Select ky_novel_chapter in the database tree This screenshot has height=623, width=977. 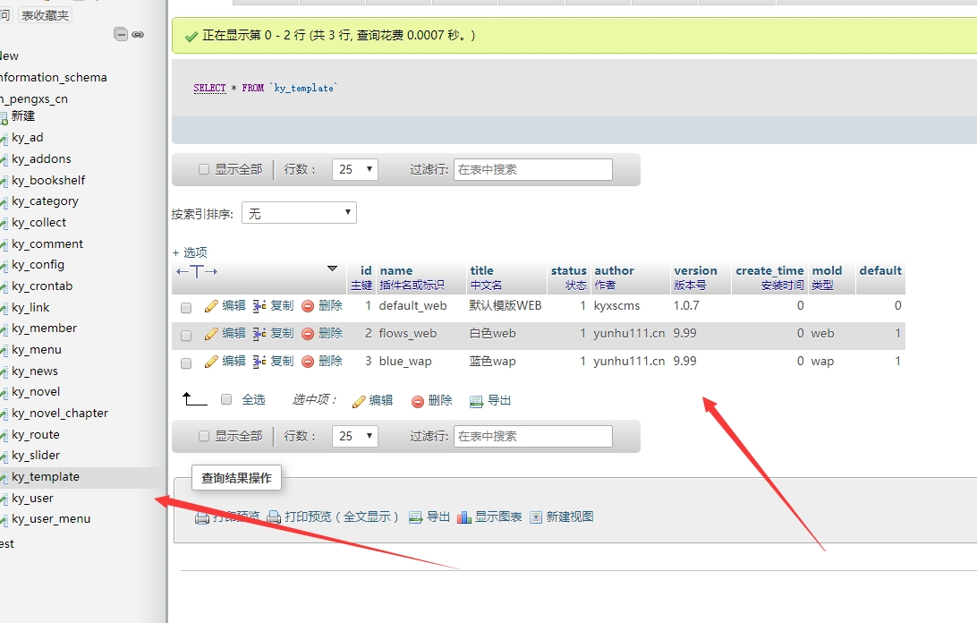tap(60, 413)
